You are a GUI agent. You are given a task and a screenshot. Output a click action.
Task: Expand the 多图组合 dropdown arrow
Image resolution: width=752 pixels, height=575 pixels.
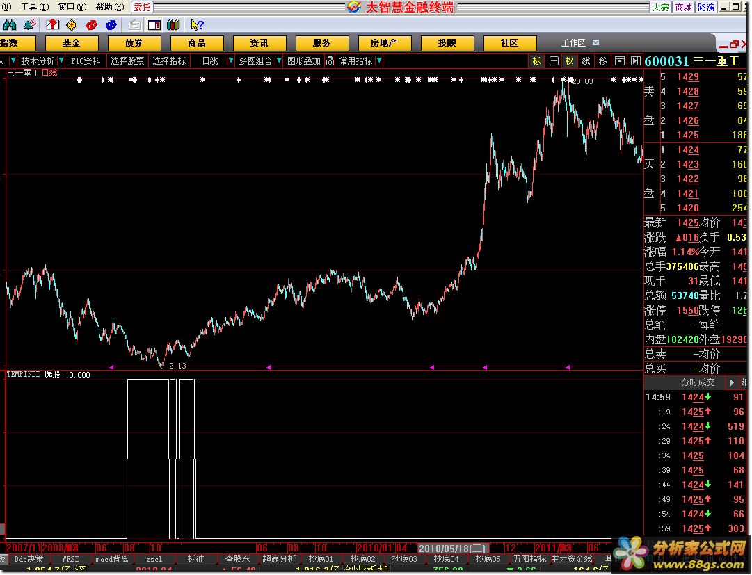point(279,60)
